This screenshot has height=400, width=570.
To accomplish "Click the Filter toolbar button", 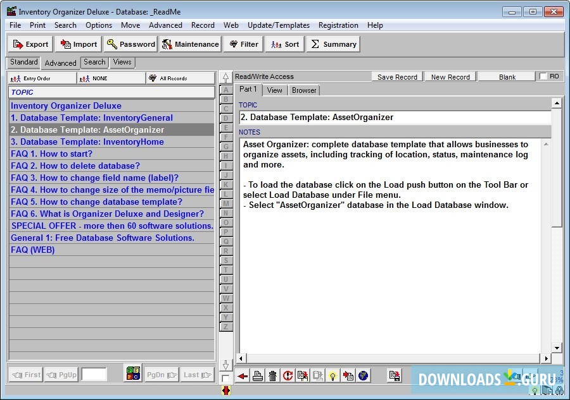I will point(244,44).
